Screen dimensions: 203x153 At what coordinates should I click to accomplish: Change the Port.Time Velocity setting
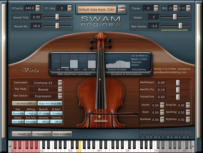click(x=31, y=122)
